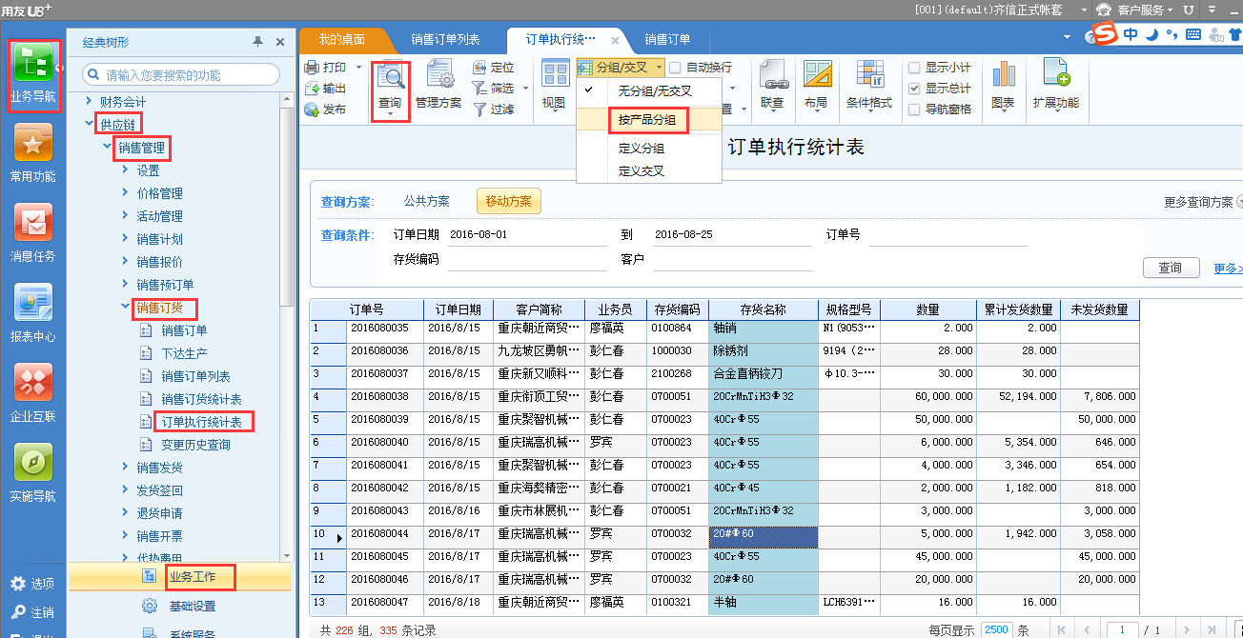The height and width of the screenshot is (638, 1243).
Task: Collapse the 销售订货 tree node
Action: click(125, 307)
